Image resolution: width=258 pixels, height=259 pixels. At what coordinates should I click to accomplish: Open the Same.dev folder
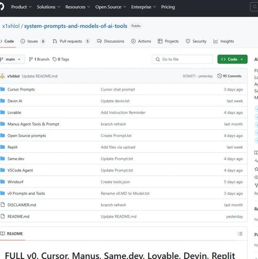click(16, 159)
